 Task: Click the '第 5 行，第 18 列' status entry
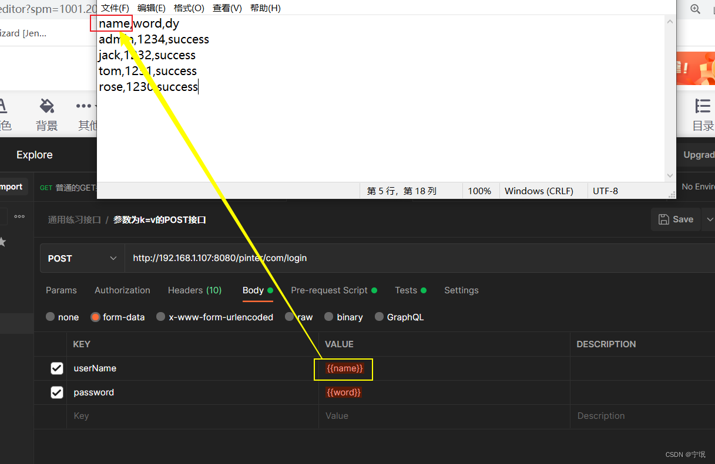pos(401,191)
